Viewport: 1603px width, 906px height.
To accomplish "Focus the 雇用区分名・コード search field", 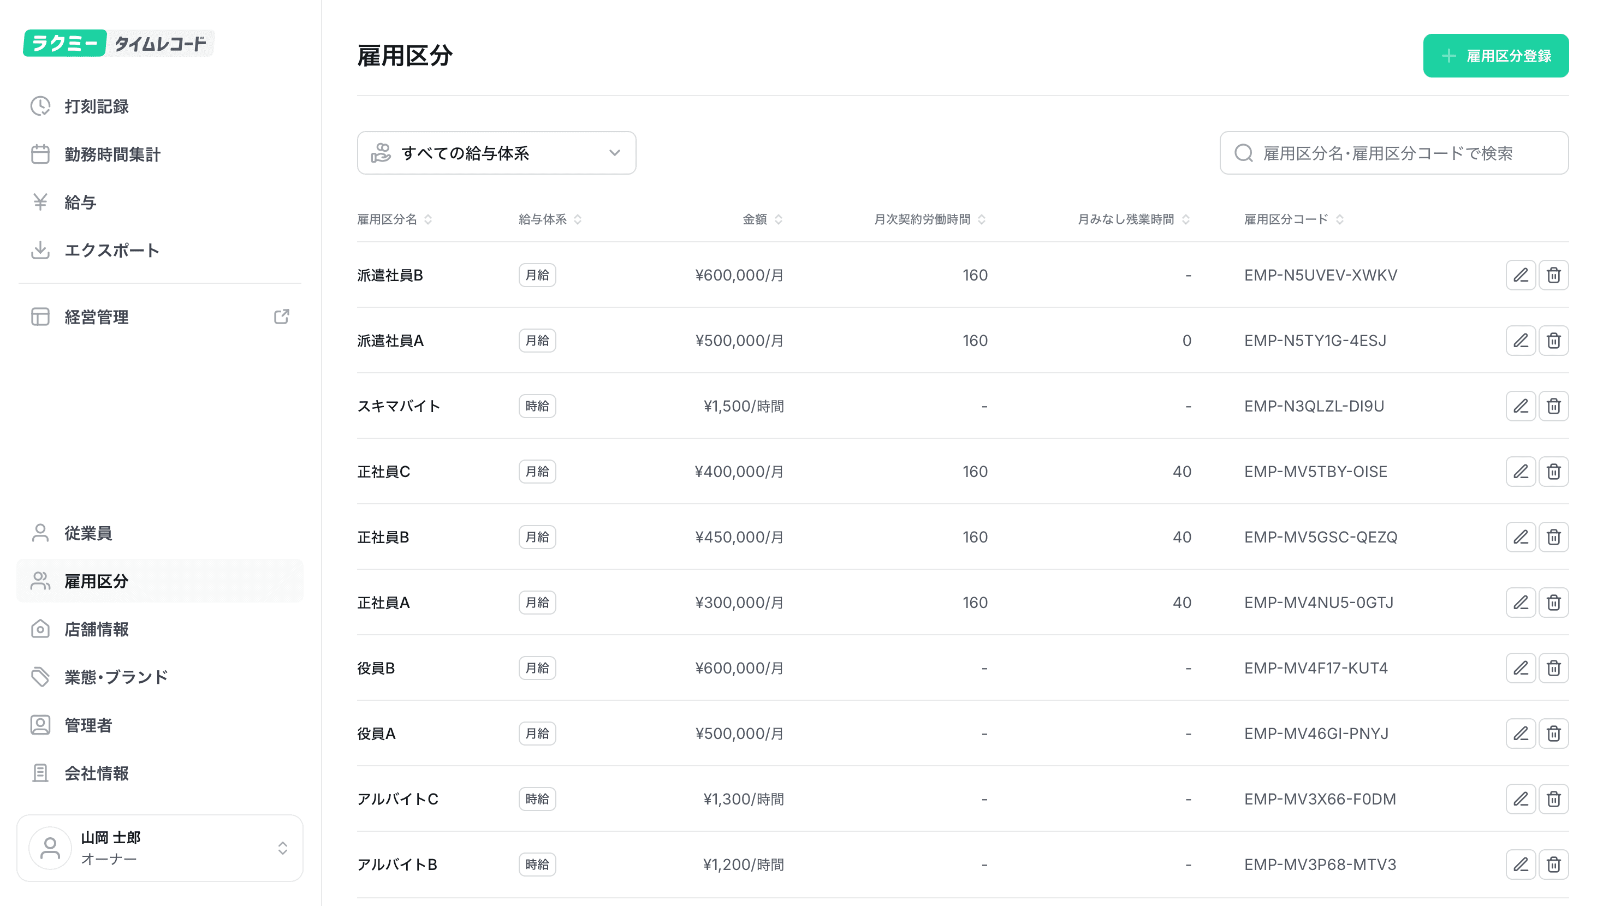I will point(1394,153).
